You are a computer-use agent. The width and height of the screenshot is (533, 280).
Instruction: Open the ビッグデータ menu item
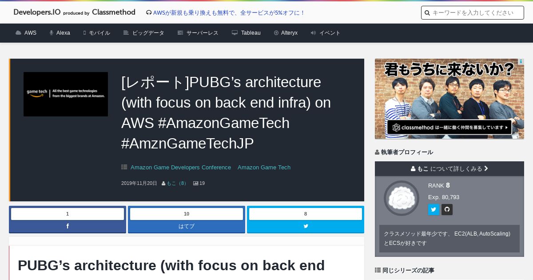coord(144,33)
